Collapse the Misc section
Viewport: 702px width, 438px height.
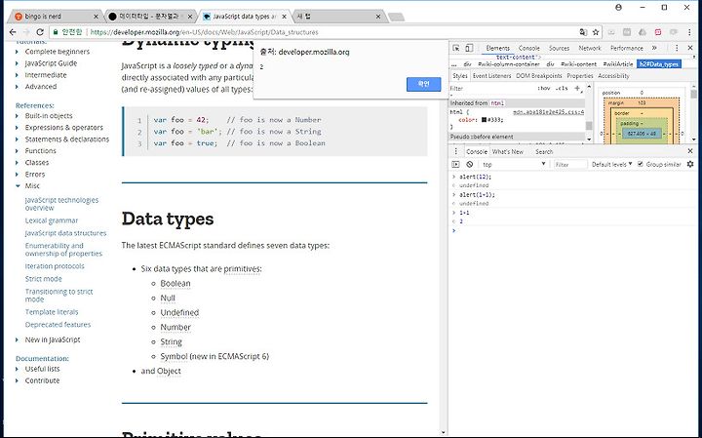point(18,186)
